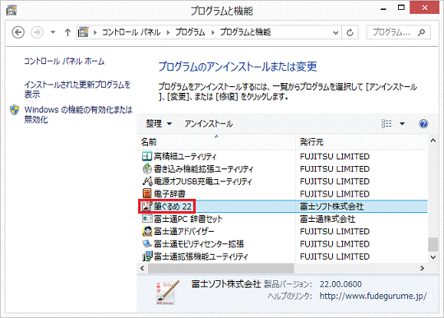Click 富士通アドバイザー program icon
The height and width of the screenshot is (318, 444).
147,231
